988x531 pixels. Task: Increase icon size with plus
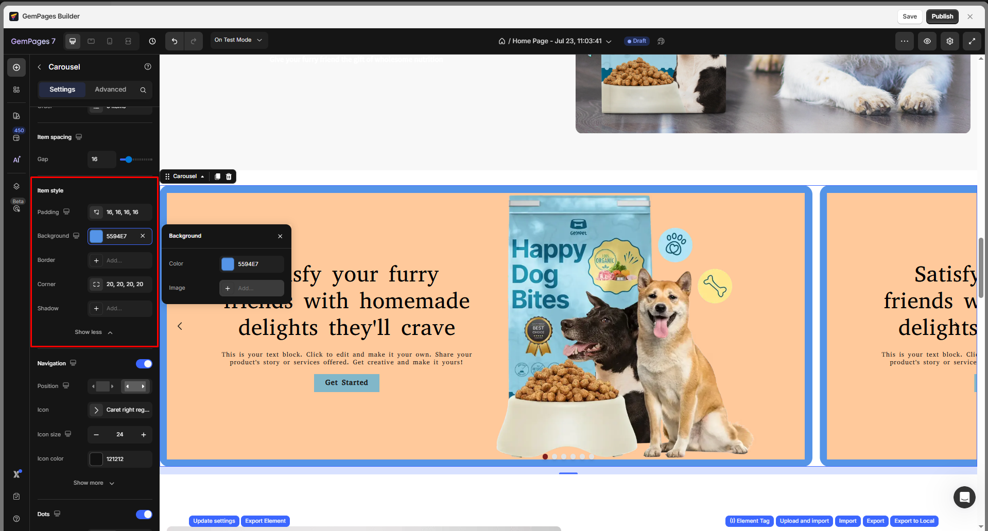pos(144,435)
